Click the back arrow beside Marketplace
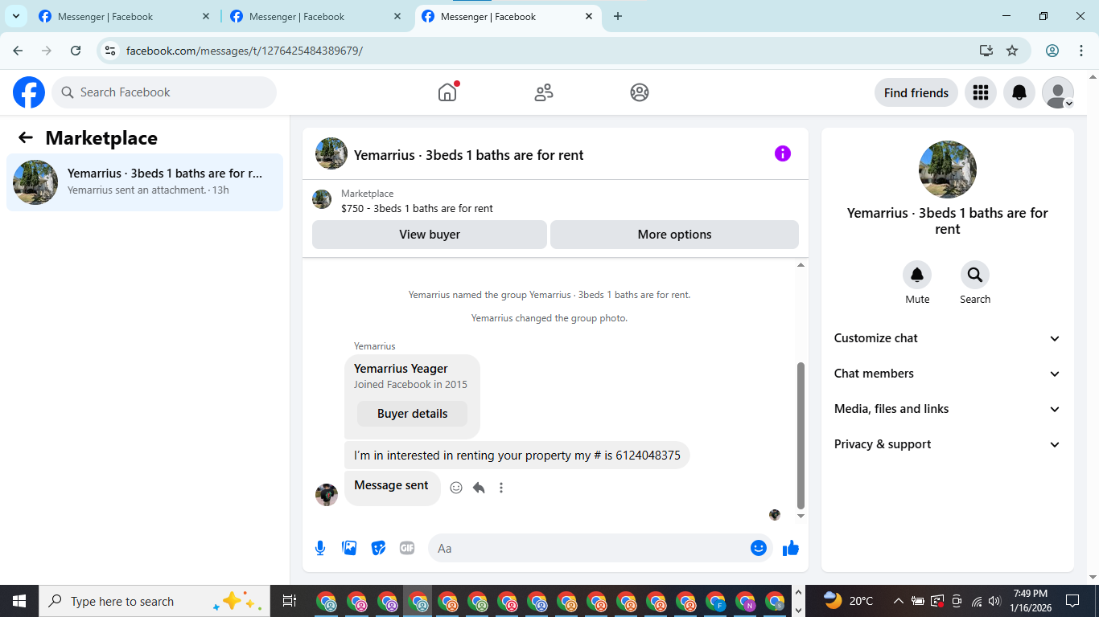The height and width of the screenshot is (617, 1099). pos(26,138)
